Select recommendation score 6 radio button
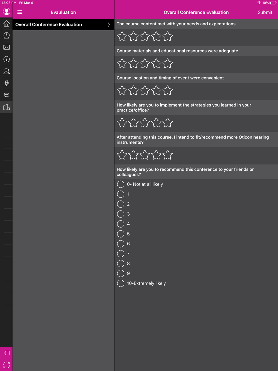 click(121, 244)
